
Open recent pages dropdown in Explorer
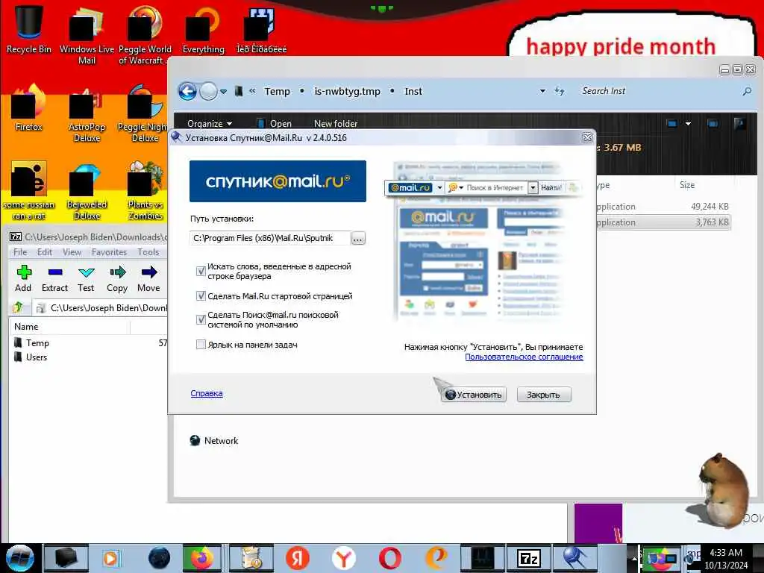(x=223, y=92)
